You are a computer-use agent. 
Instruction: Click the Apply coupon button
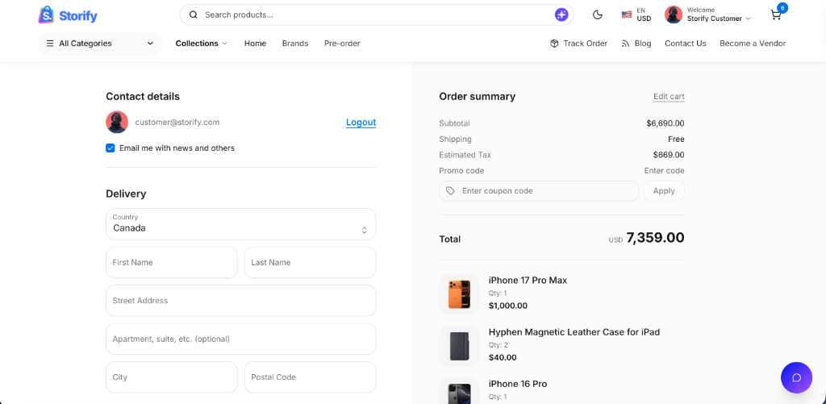pyautogui.click(x=664, y=190)
